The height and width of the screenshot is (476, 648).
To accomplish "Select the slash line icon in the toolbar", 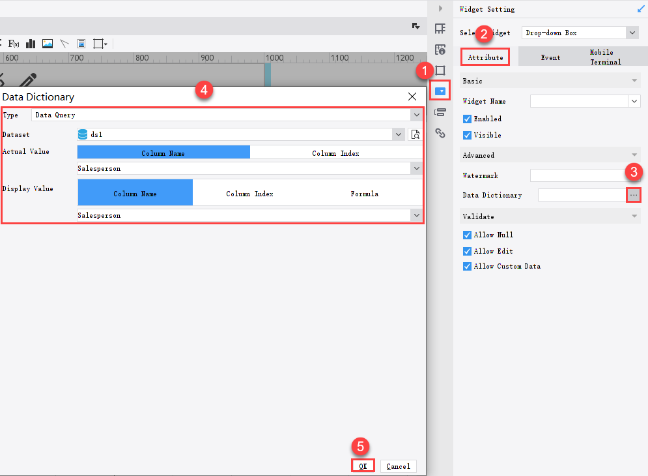I will click(64, 44).
